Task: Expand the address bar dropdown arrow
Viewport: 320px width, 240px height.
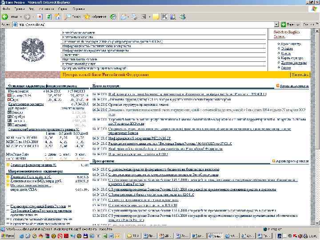Action: coord(276,25)
